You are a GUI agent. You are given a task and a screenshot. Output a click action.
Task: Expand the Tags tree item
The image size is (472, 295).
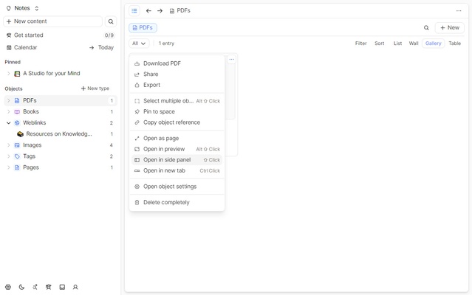[8, 156]
